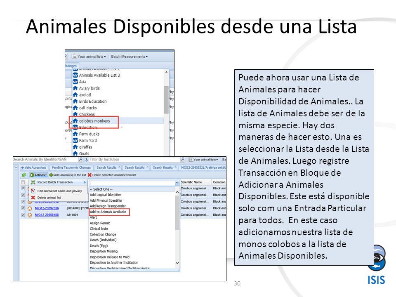Select Clinical Note option
Viewport: 396px width, 297px height.
(99, 229)
